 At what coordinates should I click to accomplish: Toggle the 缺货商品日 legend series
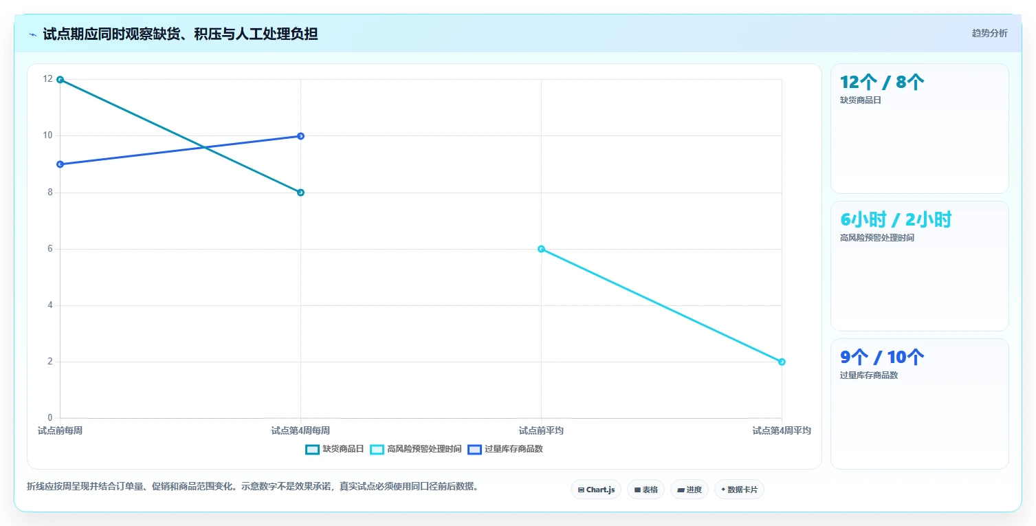click(x=335, y=449)
